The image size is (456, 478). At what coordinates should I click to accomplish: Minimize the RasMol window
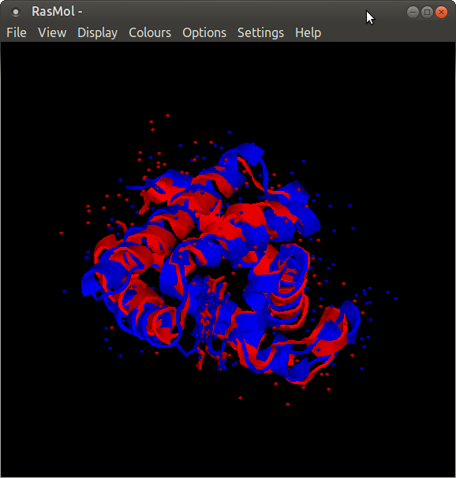coord(413,12)
